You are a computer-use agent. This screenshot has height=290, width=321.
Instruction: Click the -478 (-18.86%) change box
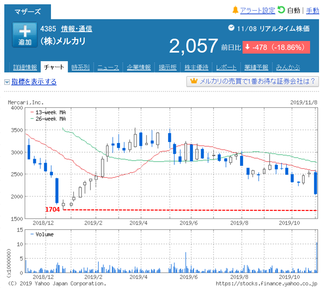276,47
